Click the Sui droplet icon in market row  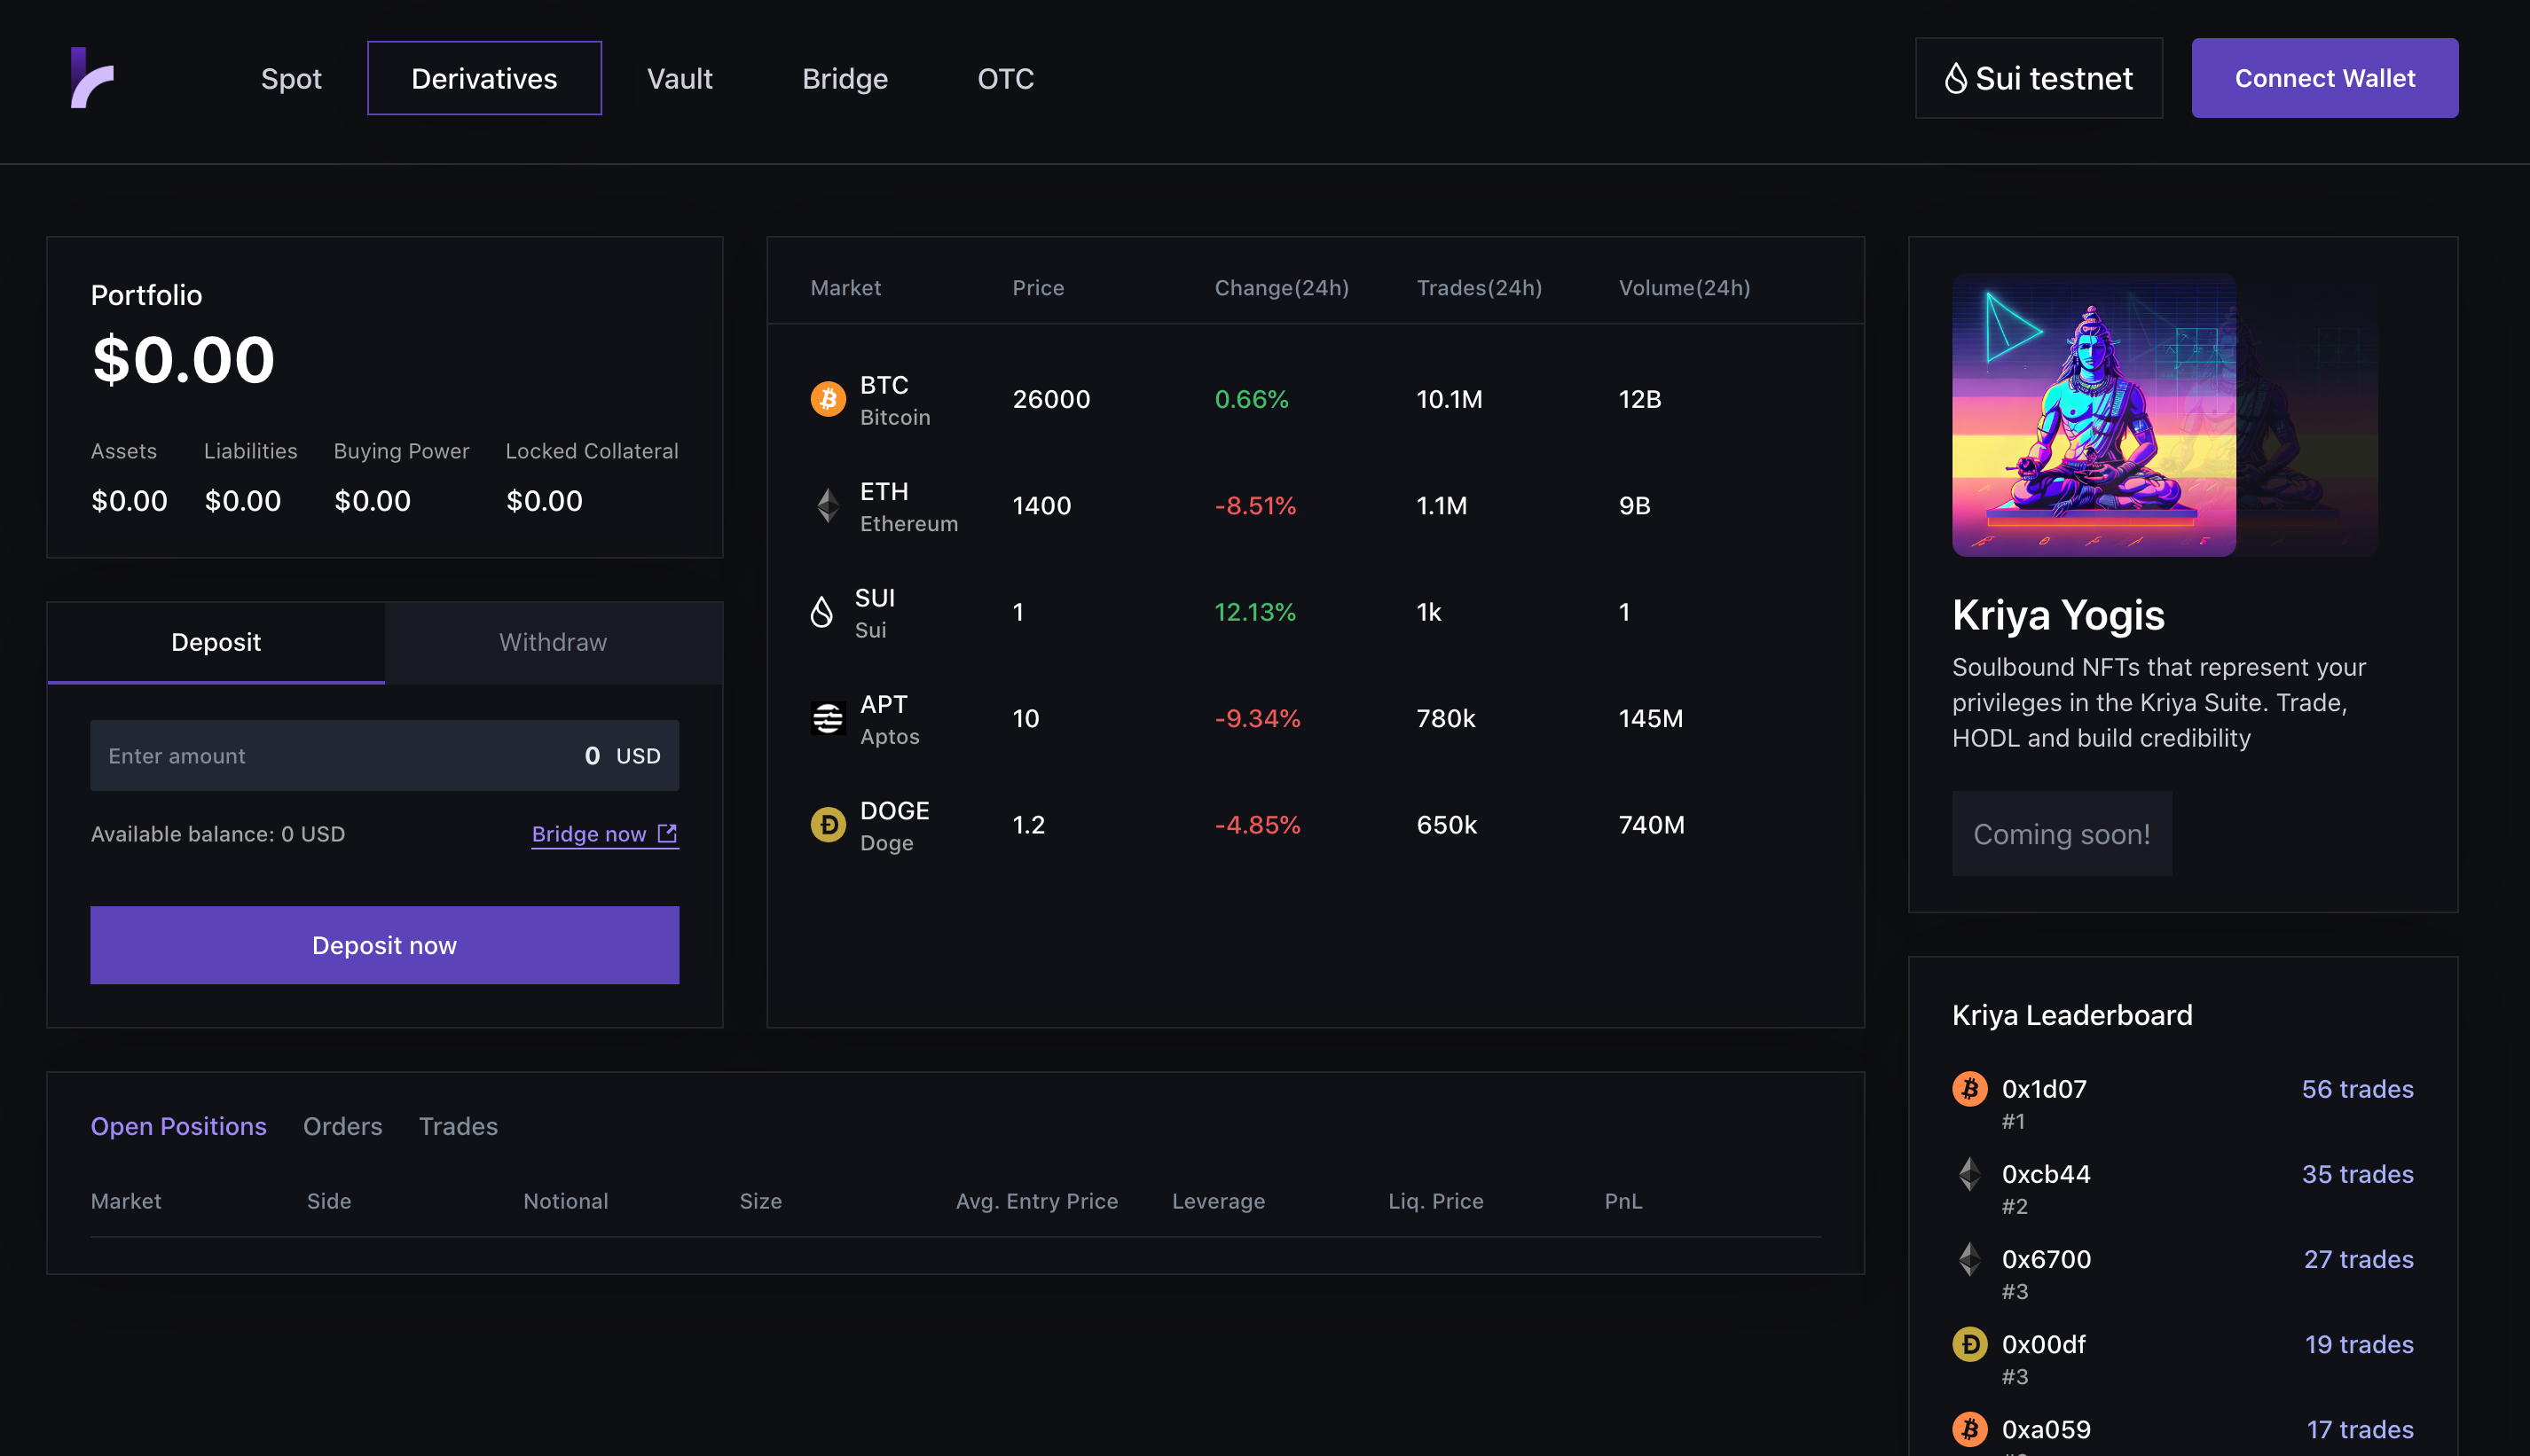(x=821, y=612)
